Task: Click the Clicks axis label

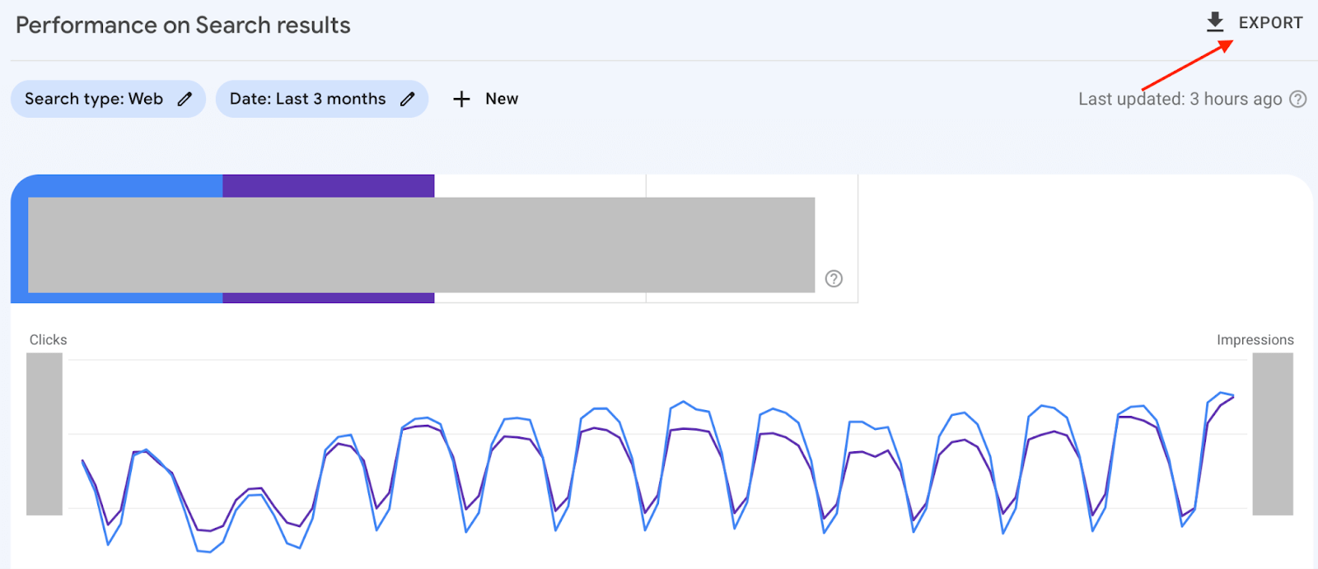Action: [x=48, y=340]
